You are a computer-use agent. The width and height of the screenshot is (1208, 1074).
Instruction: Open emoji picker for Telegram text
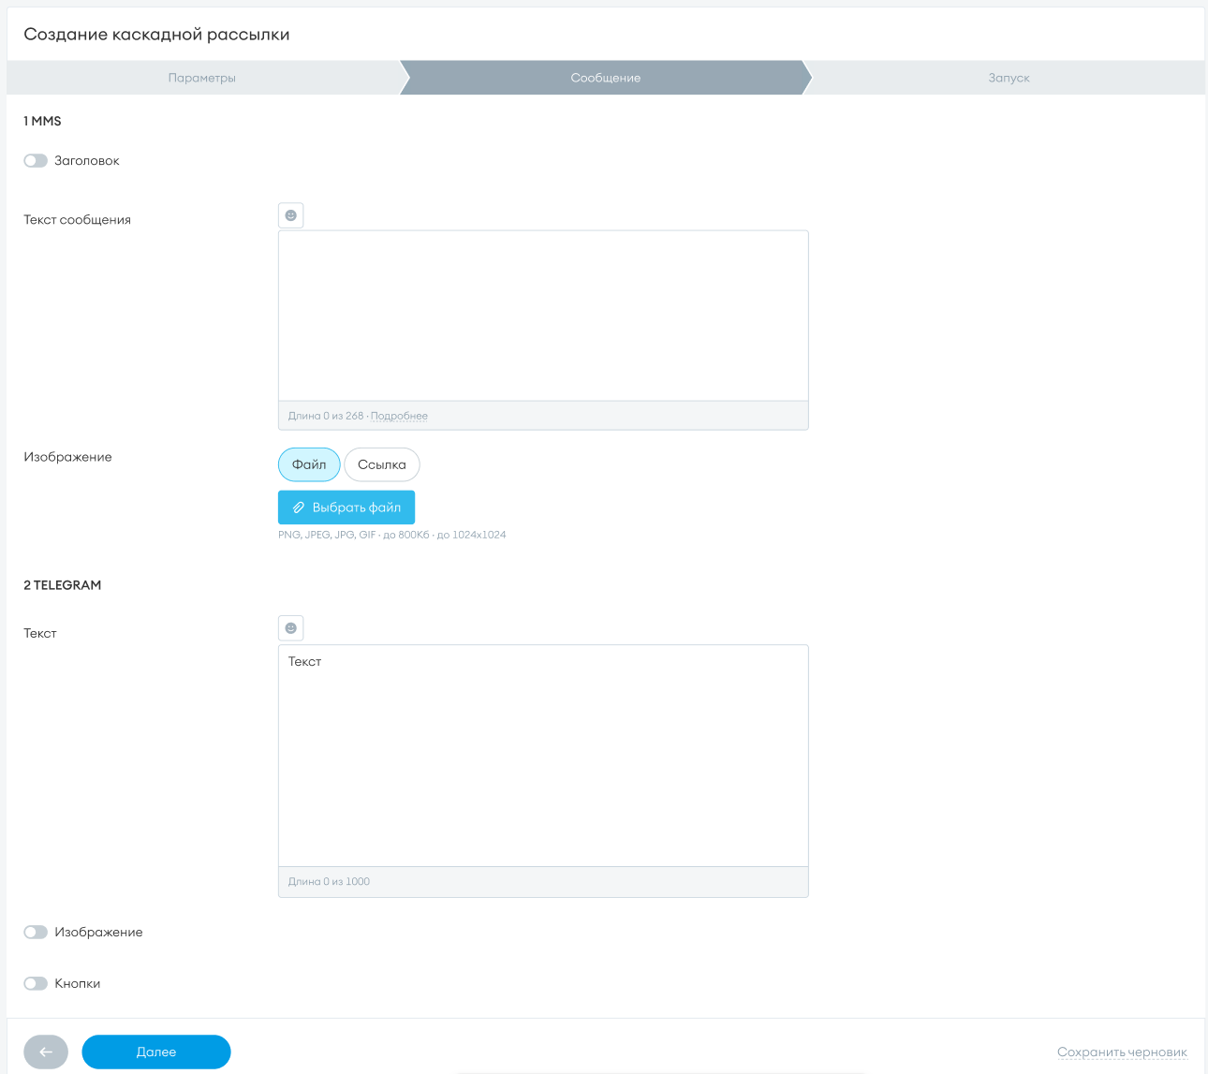[291, 627]
